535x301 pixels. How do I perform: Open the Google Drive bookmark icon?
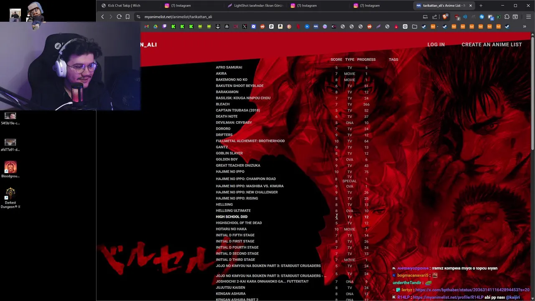click(155, 26)
